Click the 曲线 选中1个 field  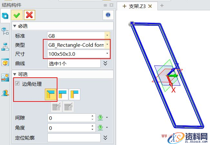tap(74, 63)
